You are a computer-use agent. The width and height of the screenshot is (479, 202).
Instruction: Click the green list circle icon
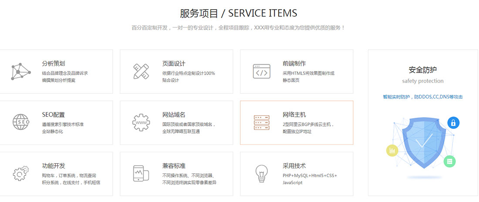coord(449,162)
